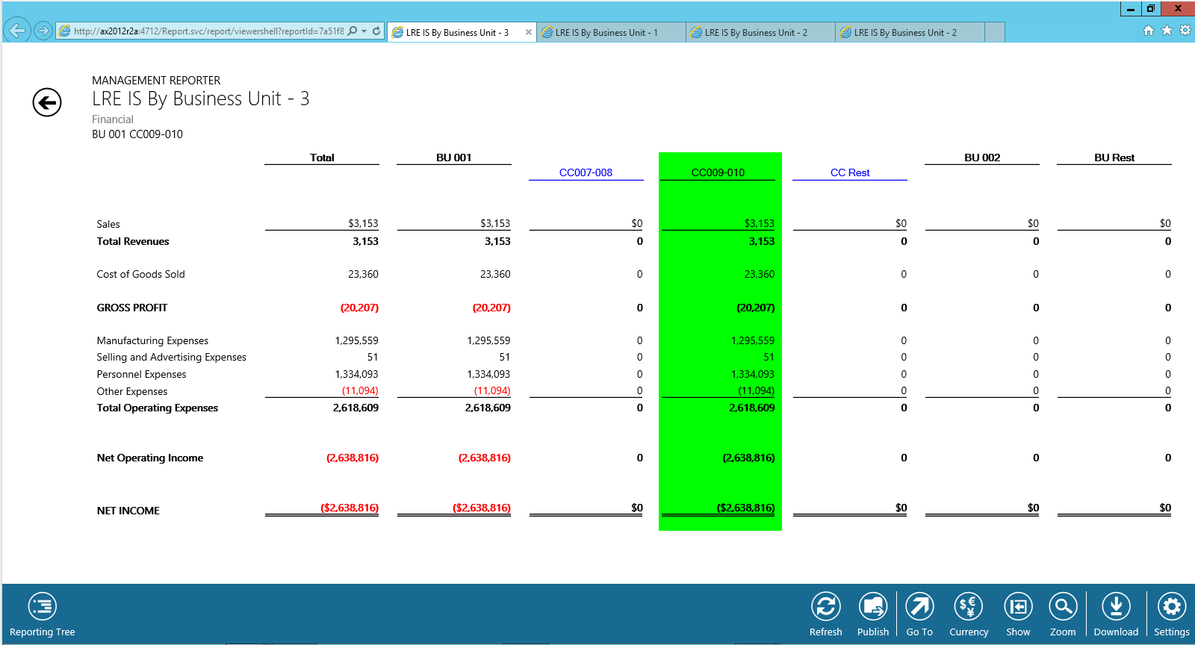Viewport: 1195px width, 645px height.
Task: Select the highlighted CC009-010 column header
Action: (718, 172)
